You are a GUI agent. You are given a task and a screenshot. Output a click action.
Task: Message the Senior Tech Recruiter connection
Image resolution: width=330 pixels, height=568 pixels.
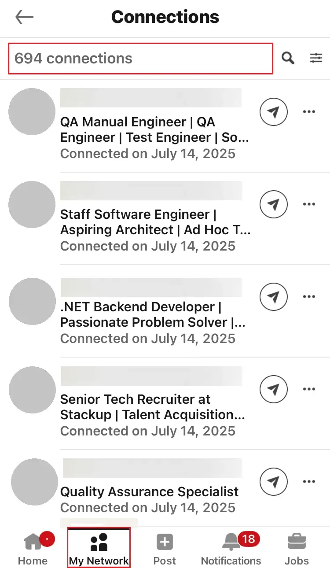pos(273,389)
